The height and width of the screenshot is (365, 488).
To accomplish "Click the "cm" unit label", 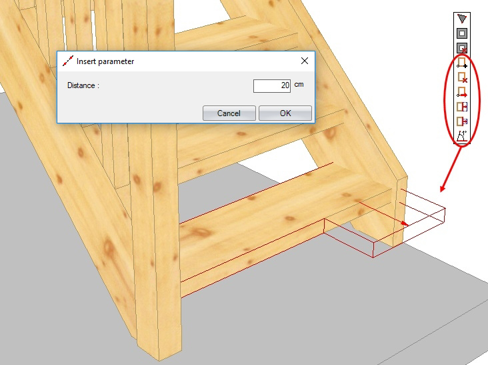I will pyautogui.click(x=299, y=84).
